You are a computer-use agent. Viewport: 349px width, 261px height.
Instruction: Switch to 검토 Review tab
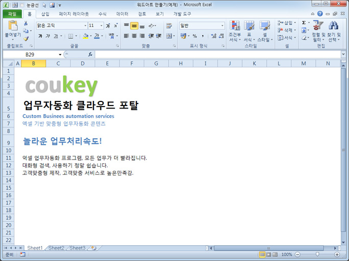tap(142, 14)
